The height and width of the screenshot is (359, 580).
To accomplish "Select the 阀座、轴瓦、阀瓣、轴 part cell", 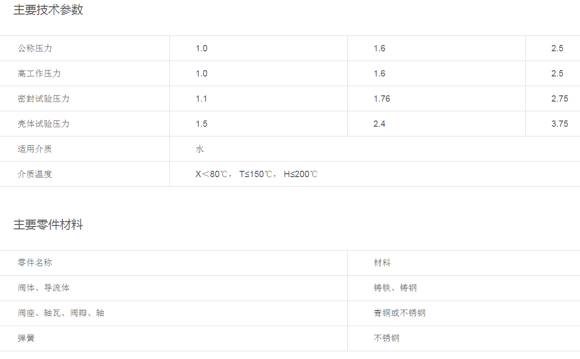I will pyautogui.click(x=61, y=313).
